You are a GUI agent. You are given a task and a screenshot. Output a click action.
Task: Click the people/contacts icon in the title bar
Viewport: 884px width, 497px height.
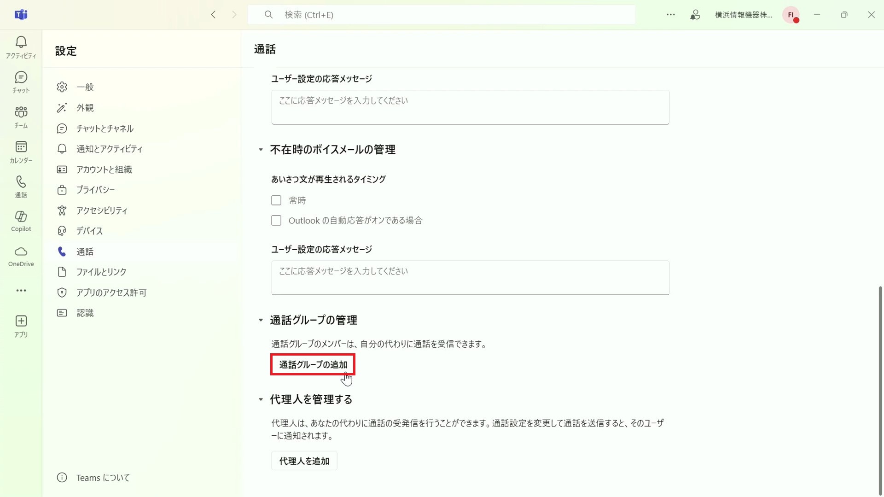coord(695,15)
